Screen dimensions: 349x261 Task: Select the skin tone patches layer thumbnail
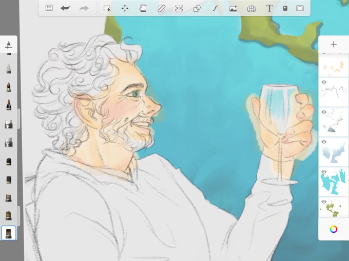coord(334,65)
